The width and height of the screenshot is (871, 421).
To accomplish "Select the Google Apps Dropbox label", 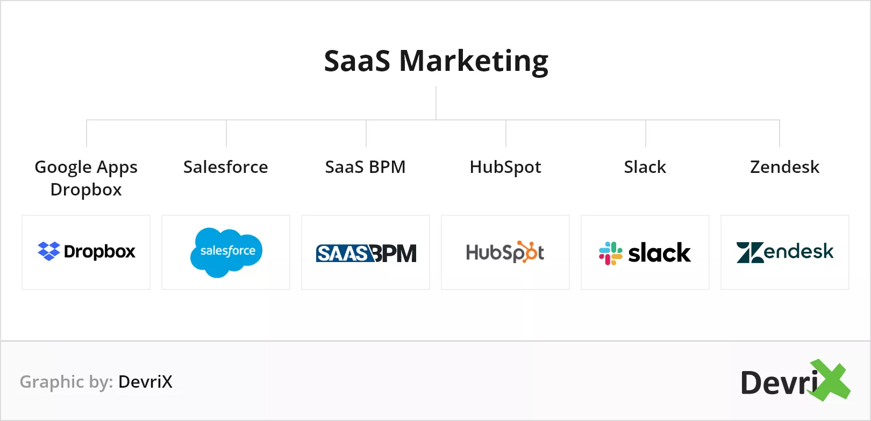I will (x=86, y=178).
